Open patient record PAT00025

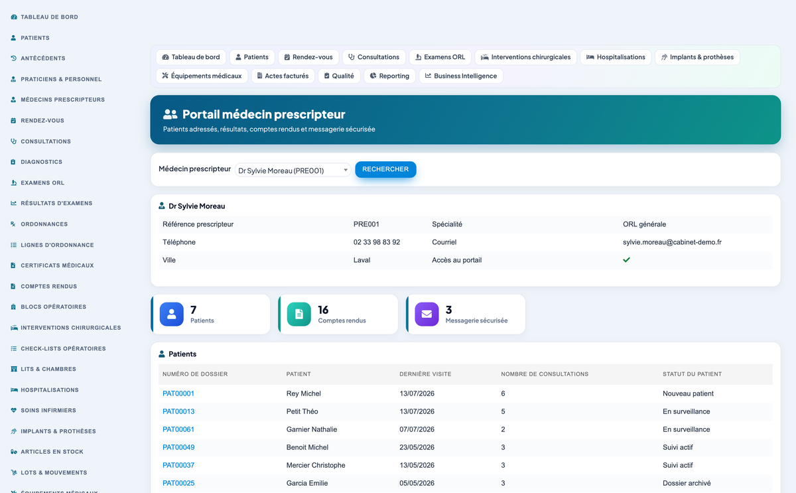(x=178, y=483)
